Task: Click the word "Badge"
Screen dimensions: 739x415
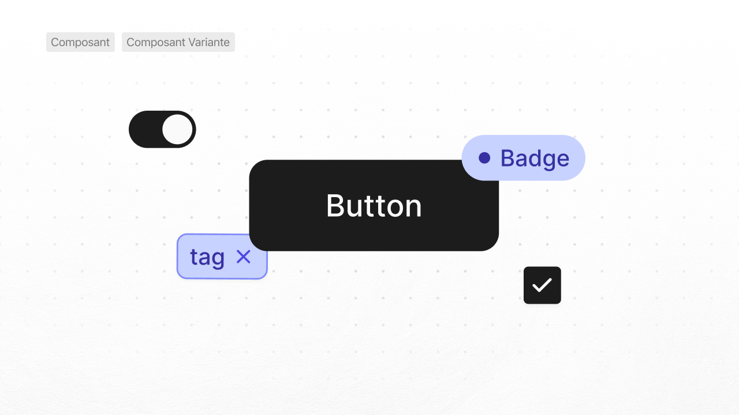Action: [x=535, y=158]
